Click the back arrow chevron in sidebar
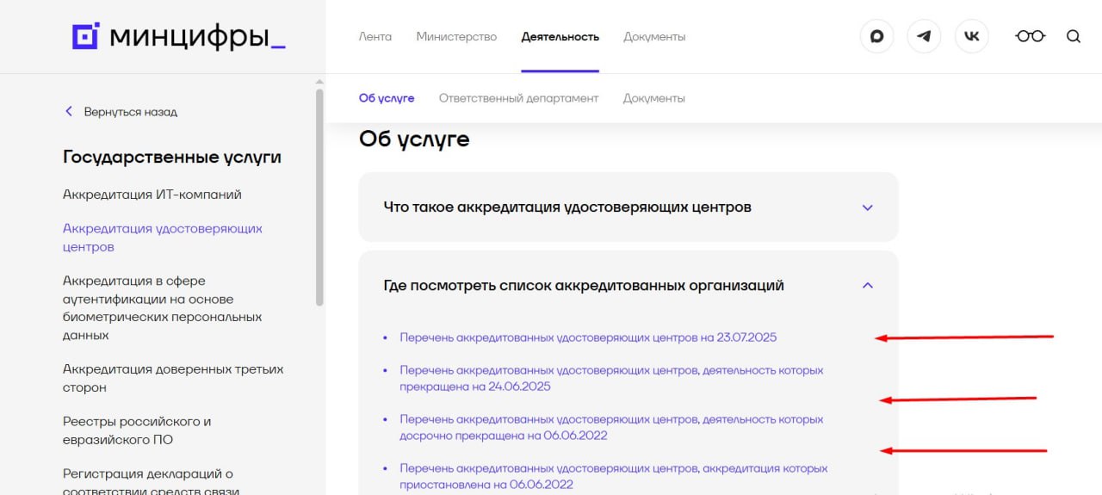 [69, 112]
